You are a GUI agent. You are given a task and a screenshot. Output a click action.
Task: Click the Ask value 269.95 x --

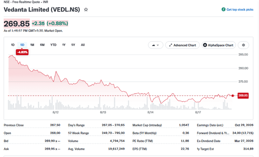(x=52, y=149)
